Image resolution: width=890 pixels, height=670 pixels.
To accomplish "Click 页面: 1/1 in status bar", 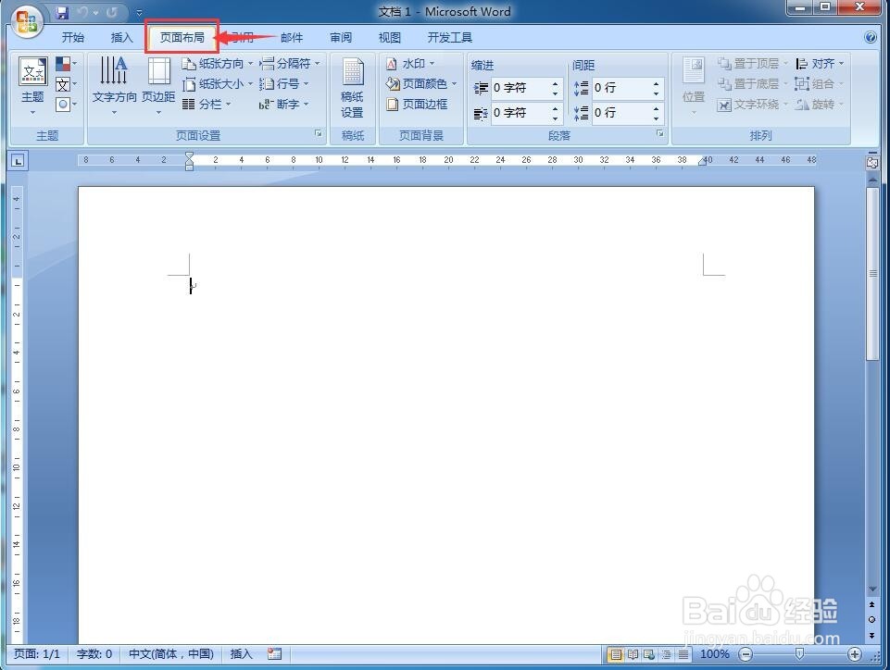I will click(37, 654).
